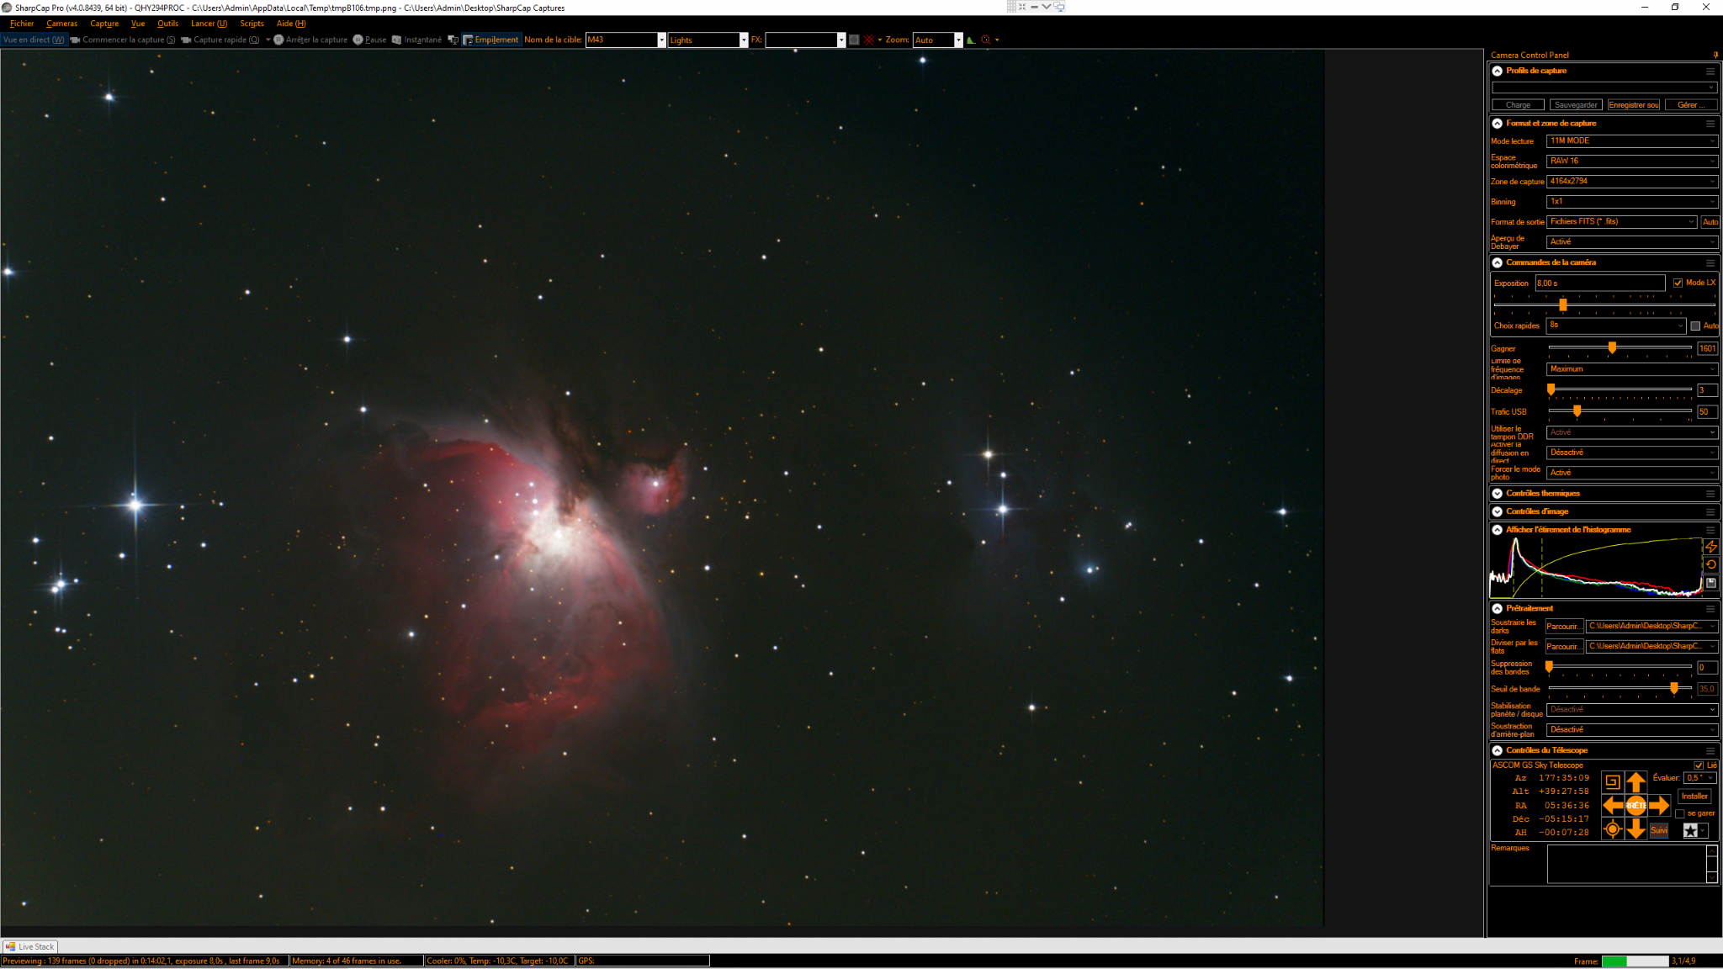Image resolution: width=1723 pixels, height=969 pixels.
Task: Click Pause capture toolbar button
Action: [x=370, y=40]
